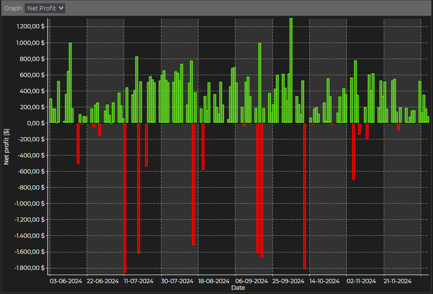Click the 1.200,00 $ y-axis label

(x=30, y=26)
